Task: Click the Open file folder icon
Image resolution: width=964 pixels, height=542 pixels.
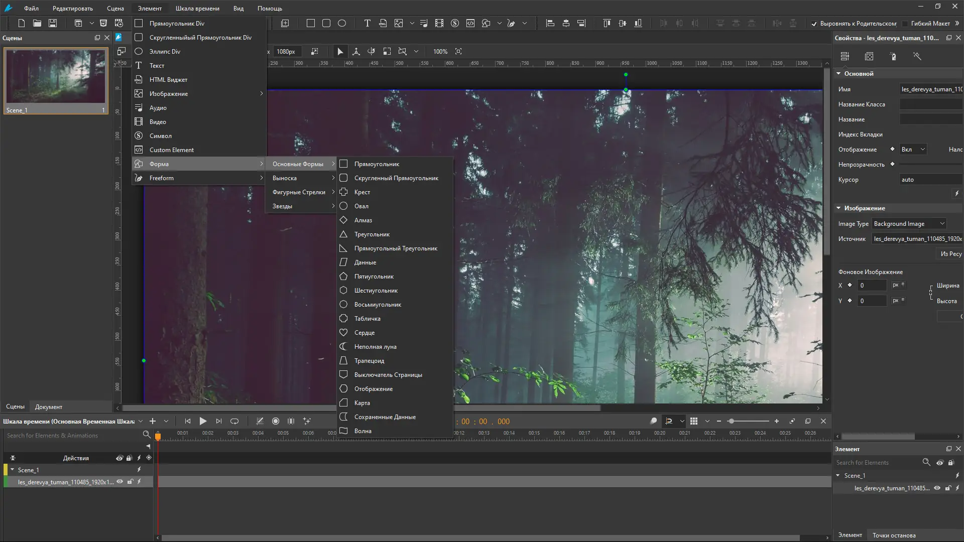Action: point(37,23)
